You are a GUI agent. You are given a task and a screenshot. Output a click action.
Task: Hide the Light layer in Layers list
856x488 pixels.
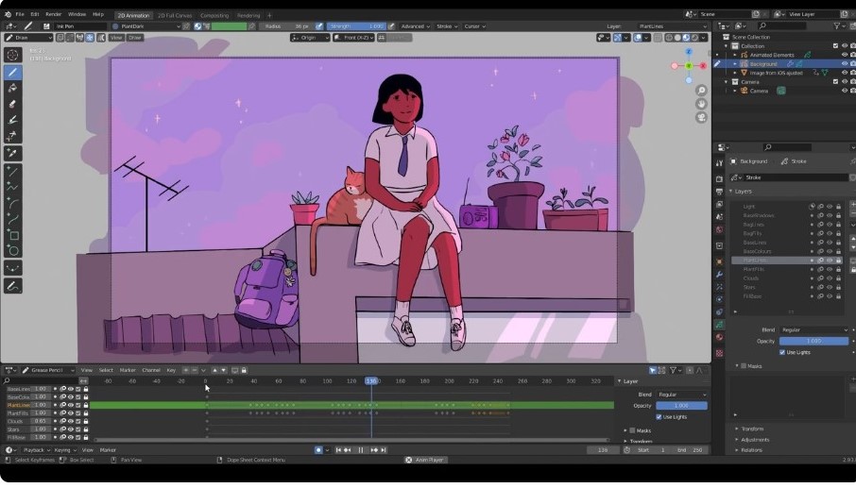click(830, 207)
